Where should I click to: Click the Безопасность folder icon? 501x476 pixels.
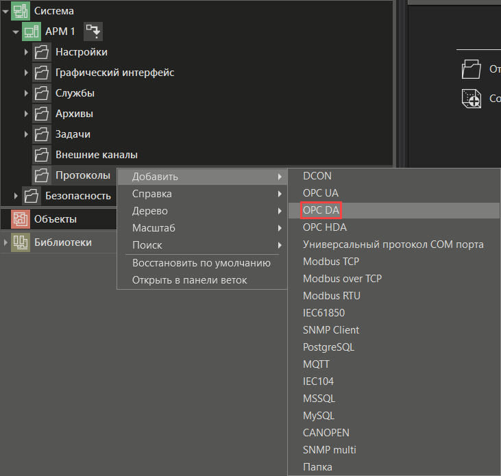coord(32,196)
